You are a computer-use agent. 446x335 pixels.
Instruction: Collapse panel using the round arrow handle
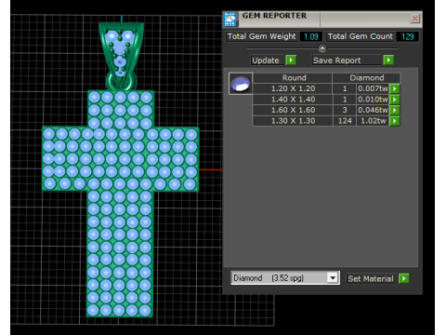pyautogui.click(x=322, y=48)
